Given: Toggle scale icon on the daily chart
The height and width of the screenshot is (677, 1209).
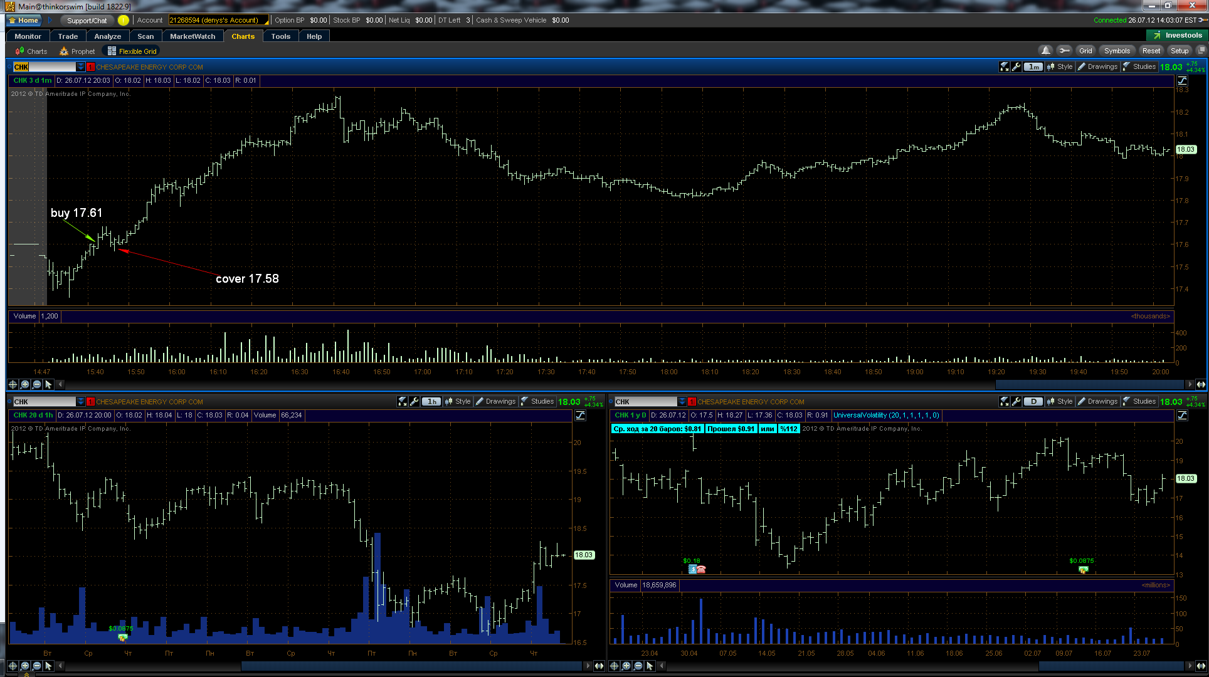Looking at the screenshot, I should point(1182,415).
